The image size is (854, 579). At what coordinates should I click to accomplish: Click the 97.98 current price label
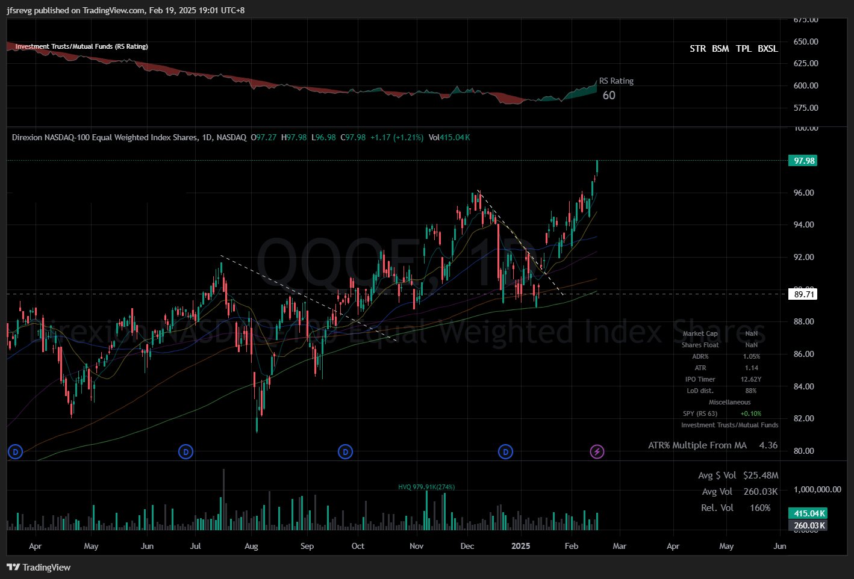tap(803, 161)
